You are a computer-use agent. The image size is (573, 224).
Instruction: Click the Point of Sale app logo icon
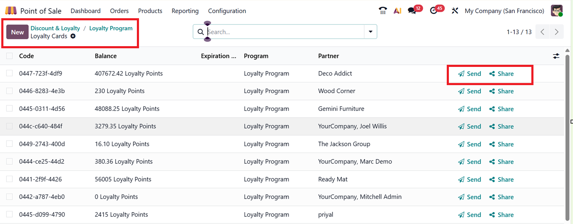coord(11,11)
